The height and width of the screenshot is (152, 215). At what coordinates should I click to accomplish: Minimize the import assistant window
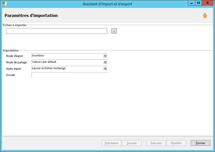tap(191, 3)
